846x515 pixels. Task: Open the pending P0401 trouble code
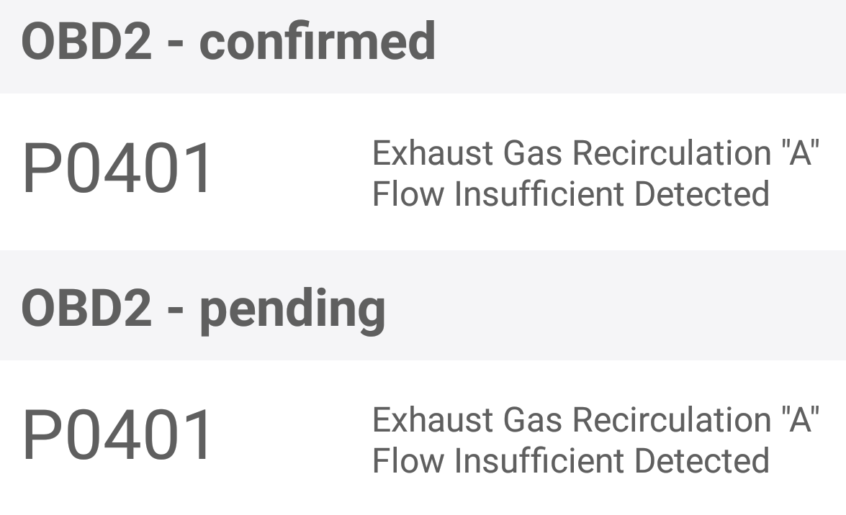coord(119,436)
